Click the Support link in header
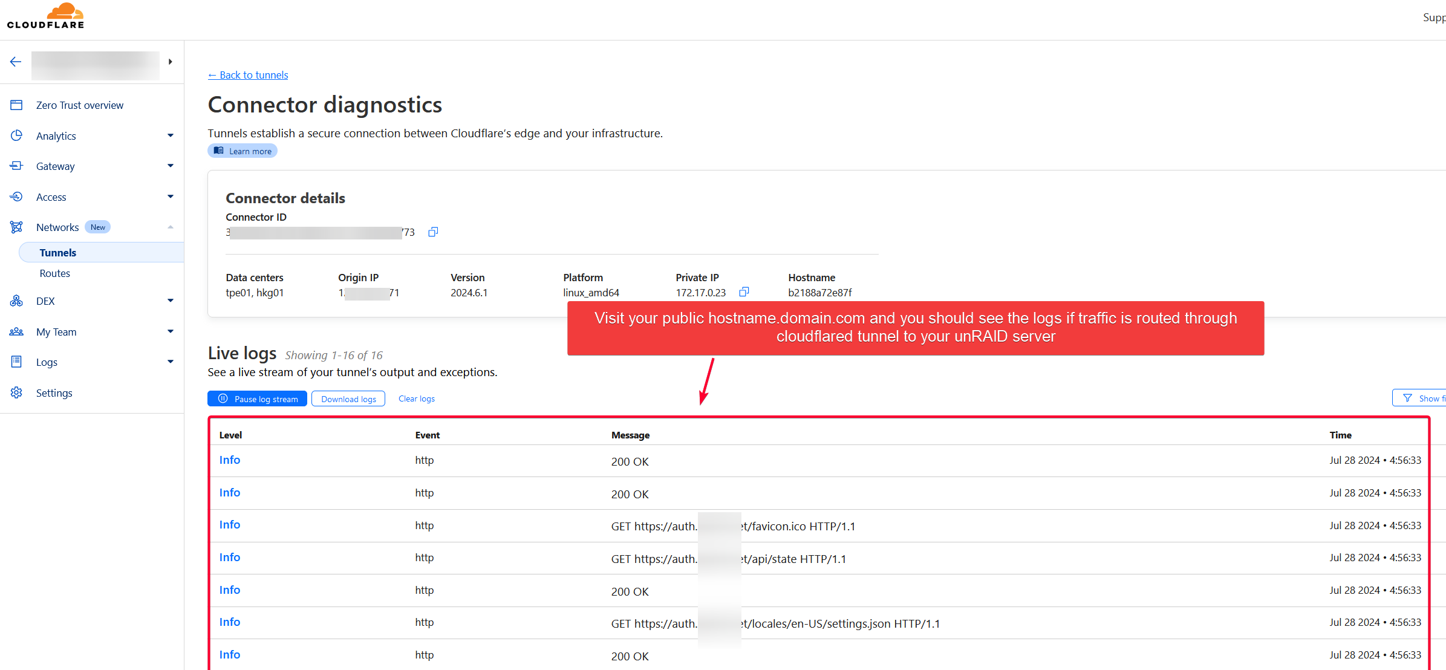 (1434, 18)
